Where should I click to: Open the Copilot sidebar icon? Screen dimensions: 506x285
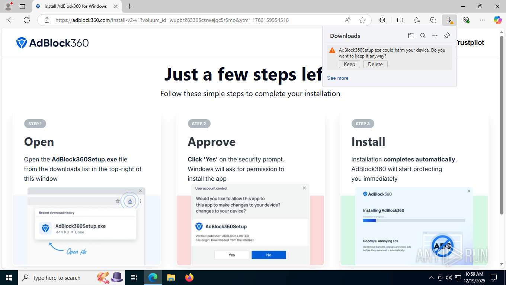(x=498, y=20)
